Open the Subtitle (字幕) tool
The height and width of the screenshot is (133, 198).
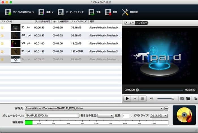pyautogui.click(x=94, y=12)
